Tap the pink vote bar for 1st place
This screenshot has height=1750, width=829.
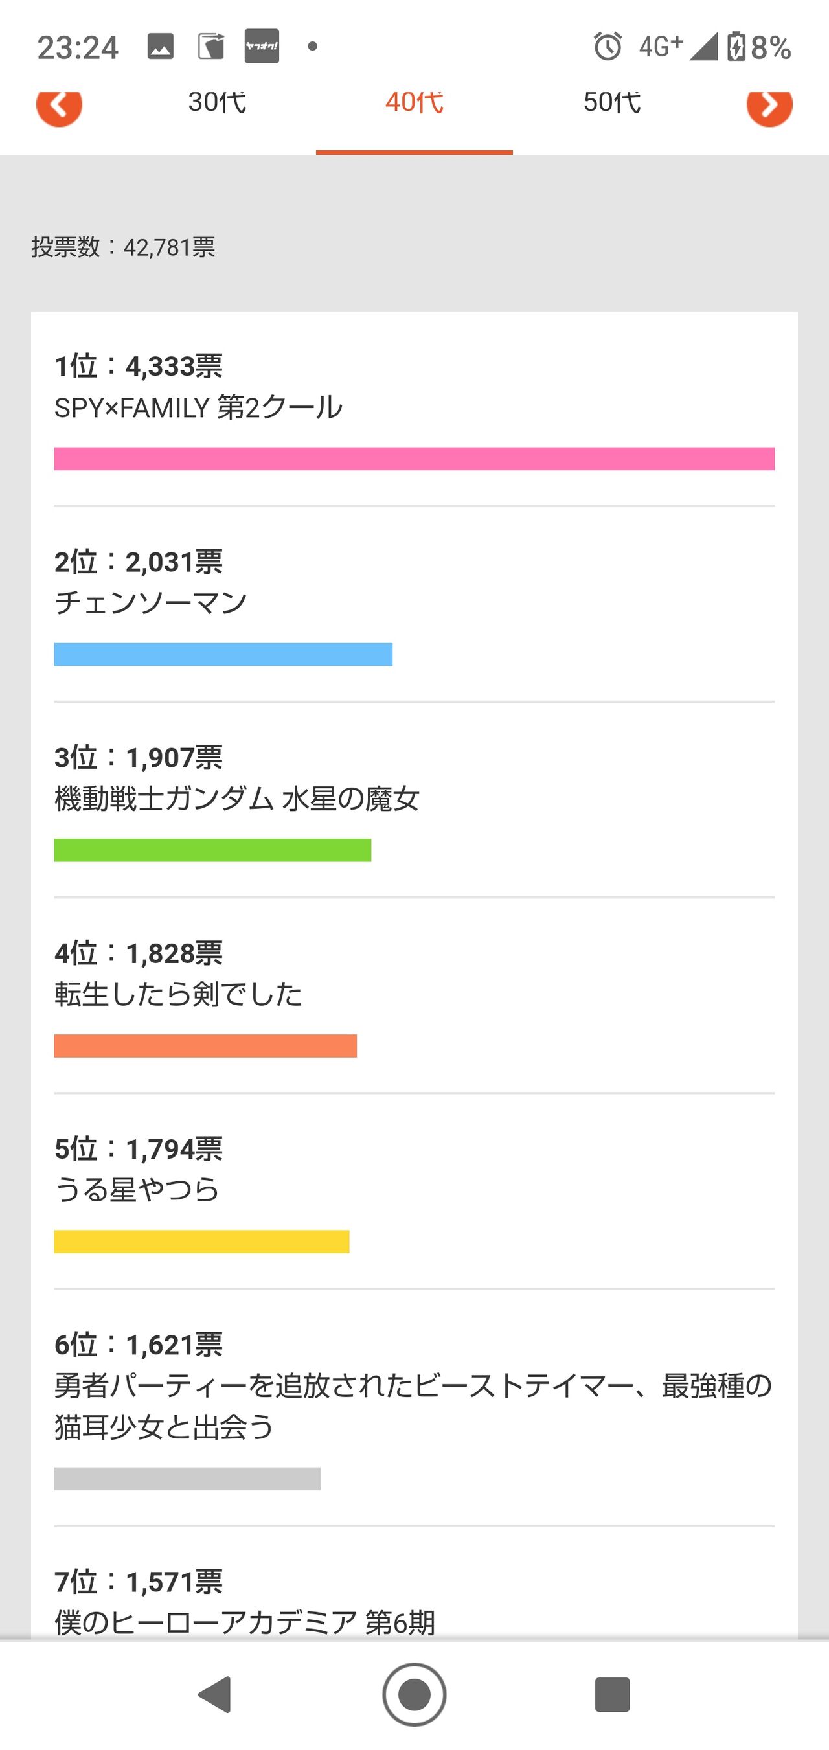(x=414, y=459)
